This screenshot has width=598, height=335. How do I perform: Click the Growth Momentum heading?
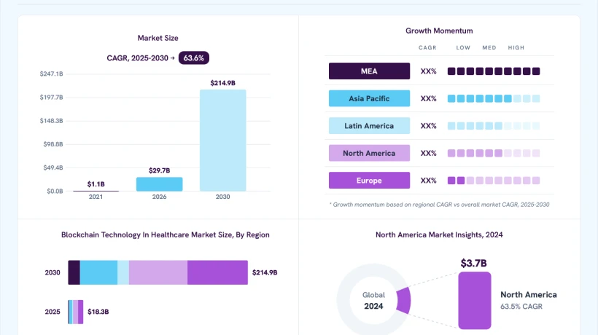pos(439,31)
